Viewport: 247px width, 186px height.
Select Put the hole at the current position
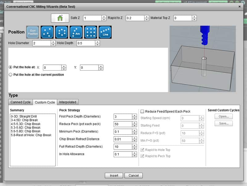pos(10,75)
